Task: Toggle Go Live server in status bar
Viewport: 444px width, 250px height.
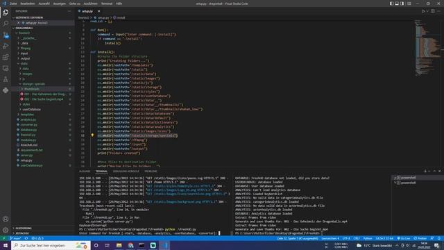Action: 404,238
